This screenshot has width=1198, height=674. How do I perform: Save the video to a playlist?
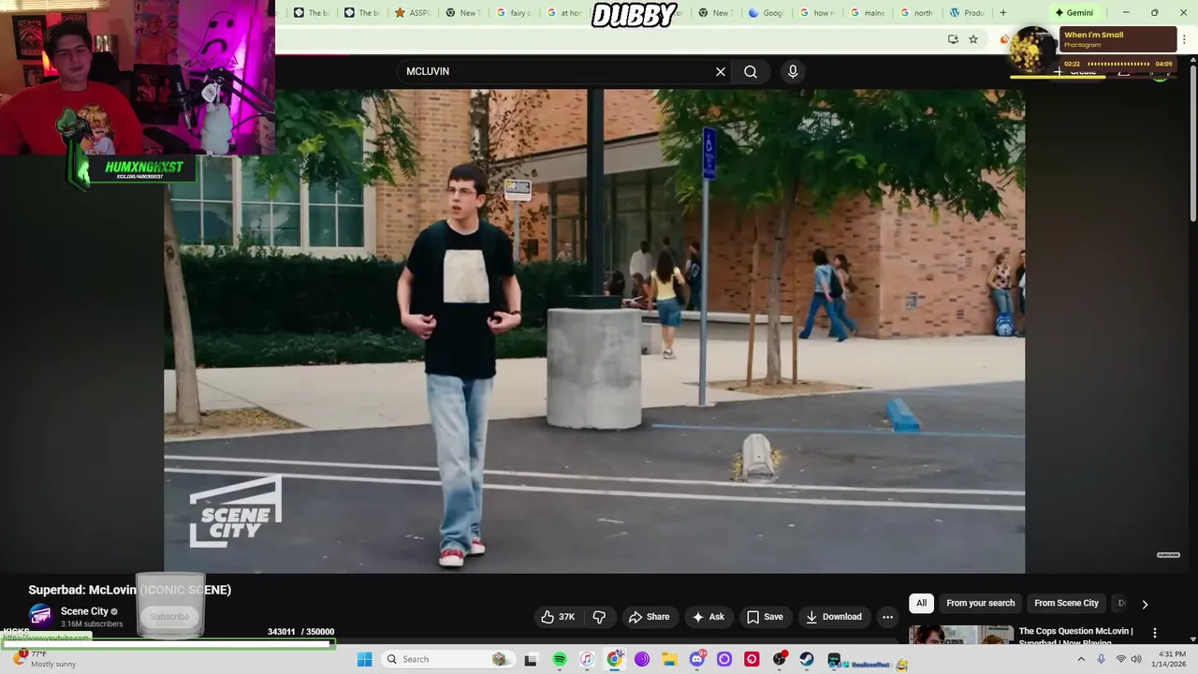point(765,617)
